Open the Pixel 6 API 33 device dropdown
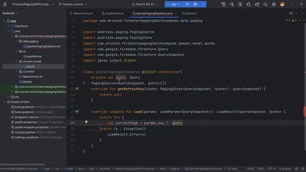 pos(145,4)
